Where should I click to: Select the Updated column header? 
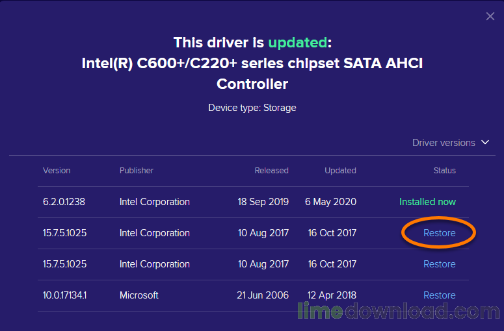(340, 171)
